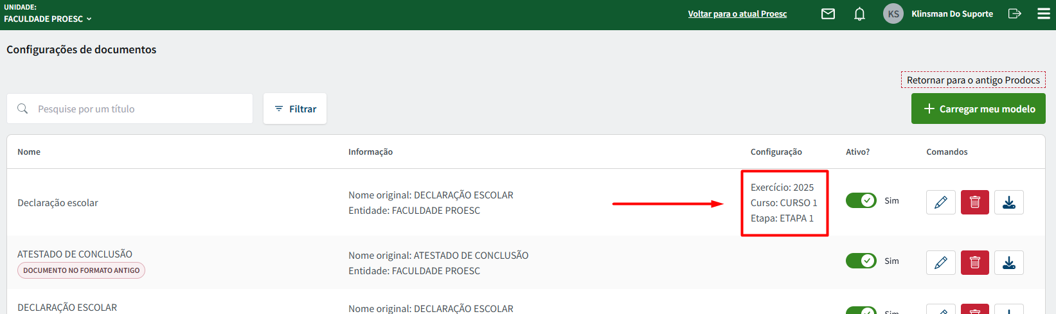This screenshot has height=314, width=1056.
Task: Delete the Declaração escolar document
Action: coord(974,202)
